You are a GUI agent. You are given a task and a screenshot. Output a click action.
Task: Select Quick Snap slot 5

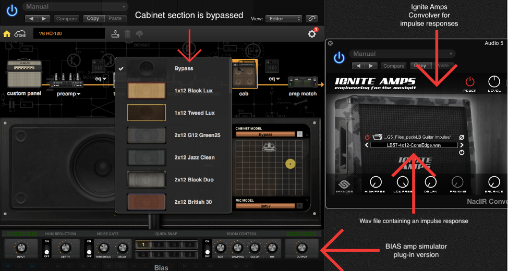click(143, 254)
